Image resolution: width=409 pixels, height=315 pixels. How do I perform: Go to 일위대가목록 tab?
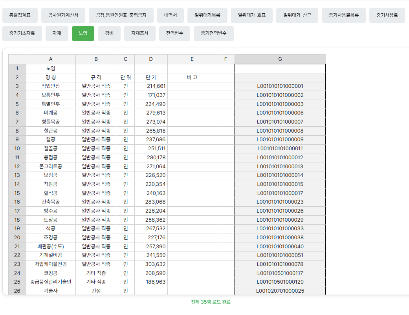(x=207, y=15)
